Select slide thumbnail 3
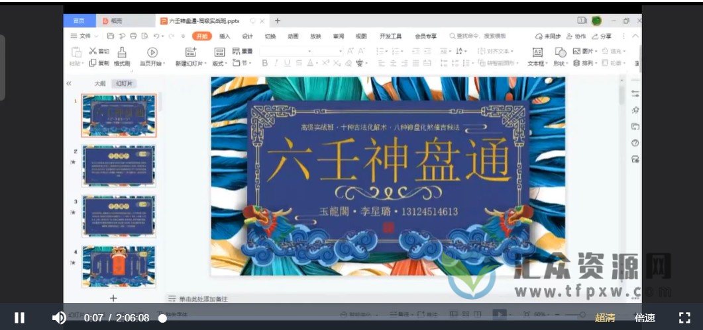Screen dimensions: 703x330 click(x=119, y=216)
